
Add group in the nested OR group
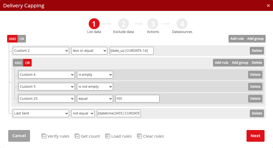point(240,63)
